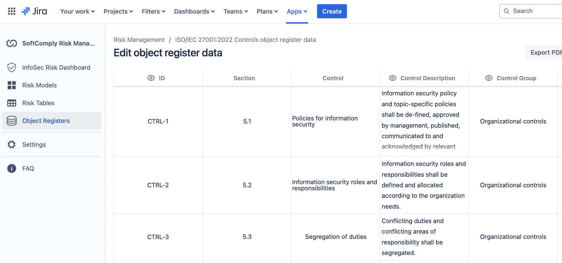Click the search magnifier icon

tap(506, 11)
